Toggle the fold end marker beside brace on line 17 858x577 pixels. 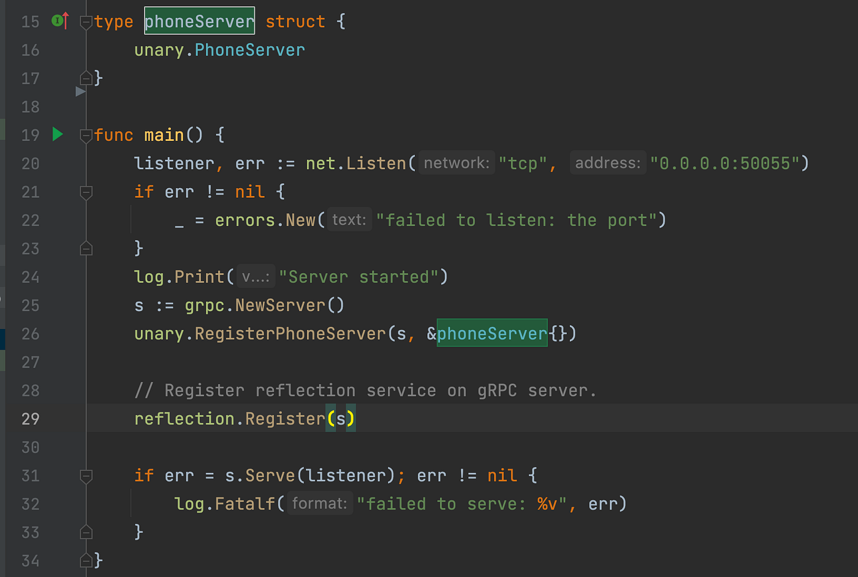[x=86, y=78]
